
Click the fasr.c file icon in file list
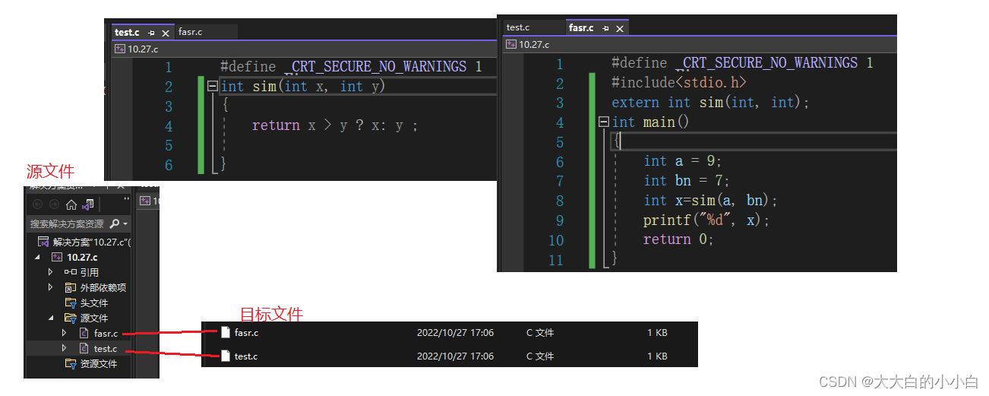click(x=225, y=332)
